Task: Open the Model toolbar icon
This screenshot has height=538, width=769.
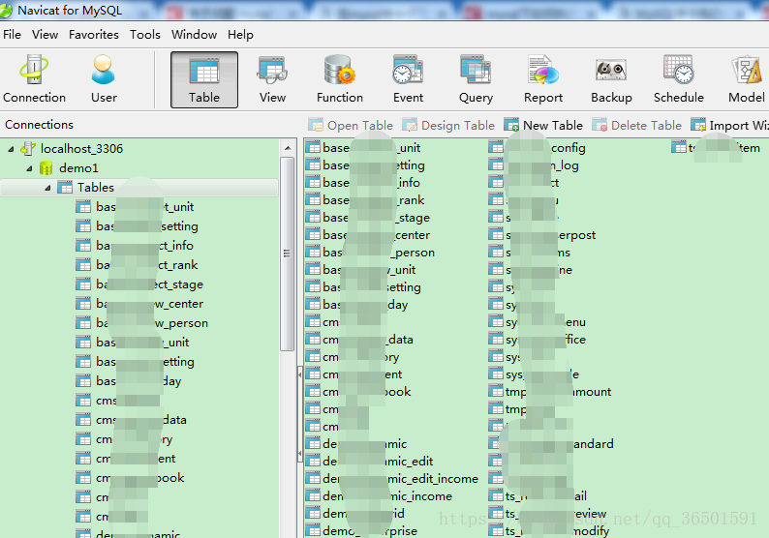Action: pos(746,78)
